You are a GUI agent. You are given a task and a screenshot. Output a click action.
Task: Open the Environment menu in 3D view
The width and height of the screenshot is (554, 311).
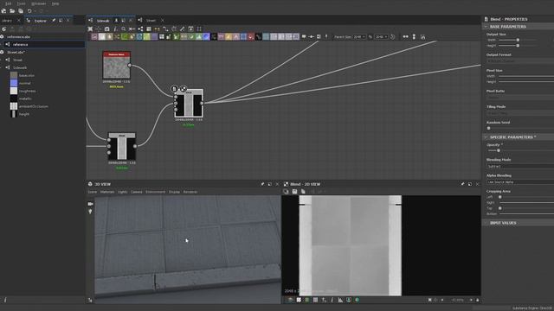click(x=156, y=192)
